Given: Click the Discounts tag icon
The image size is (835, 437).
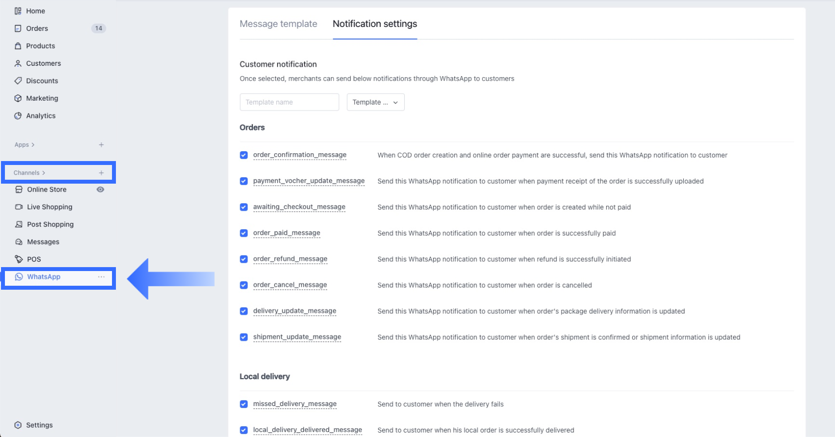Looking at the screenshot, I should pos(18,81).
